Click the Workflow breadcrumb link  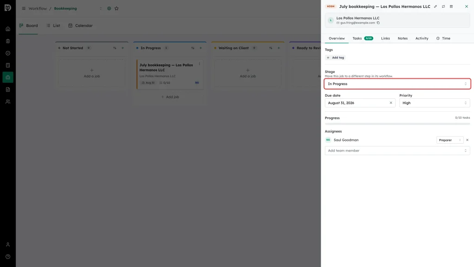(x=37, y=8)
